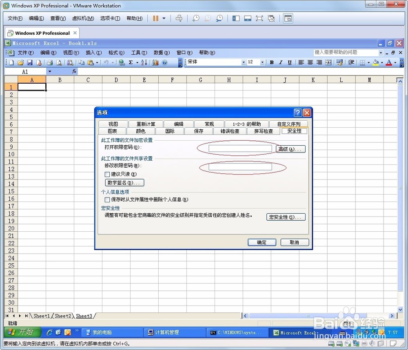Click the Insert Hyperlink globe icon
The image size is (408, 350).
tap(122, 62)
